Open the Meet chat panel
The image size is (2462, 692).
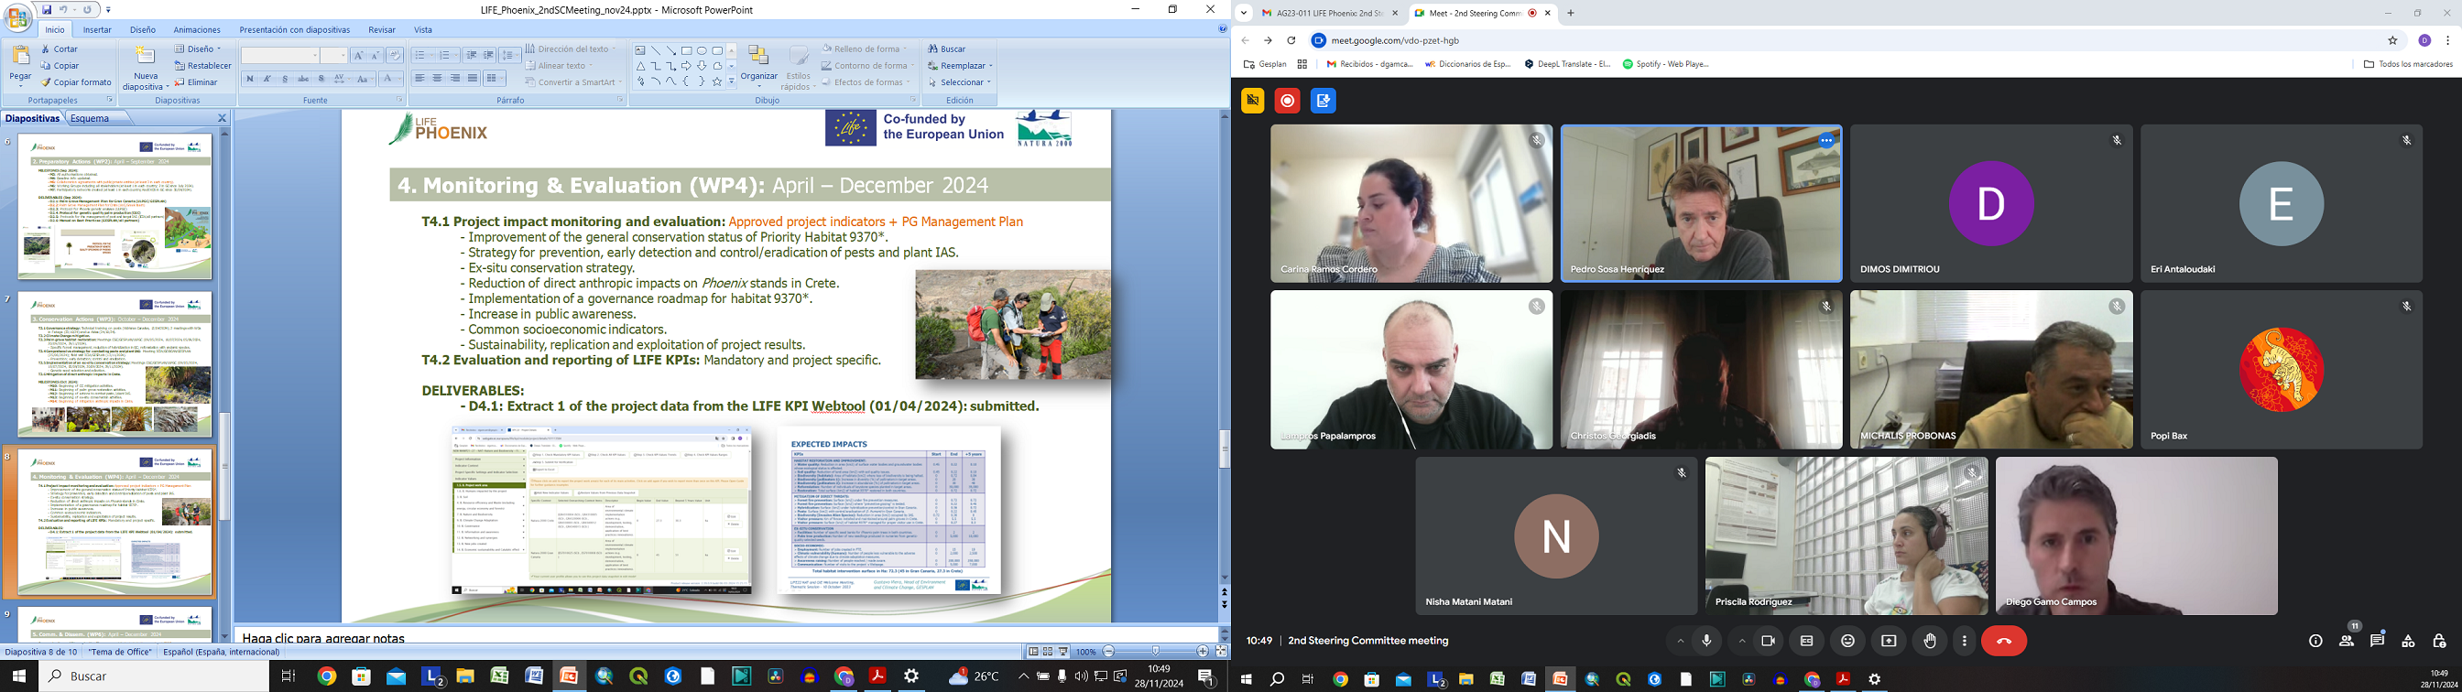point(2377,642)
